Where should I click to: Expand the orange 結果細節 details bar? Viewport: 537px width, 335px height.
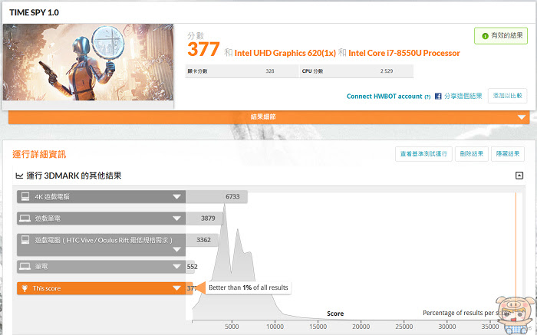coord(268,117)
